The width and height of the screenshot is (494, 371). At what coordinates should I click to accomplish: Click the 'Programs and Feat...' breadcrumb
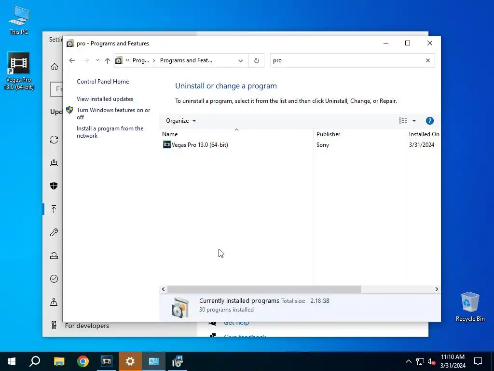click(186, 60)
